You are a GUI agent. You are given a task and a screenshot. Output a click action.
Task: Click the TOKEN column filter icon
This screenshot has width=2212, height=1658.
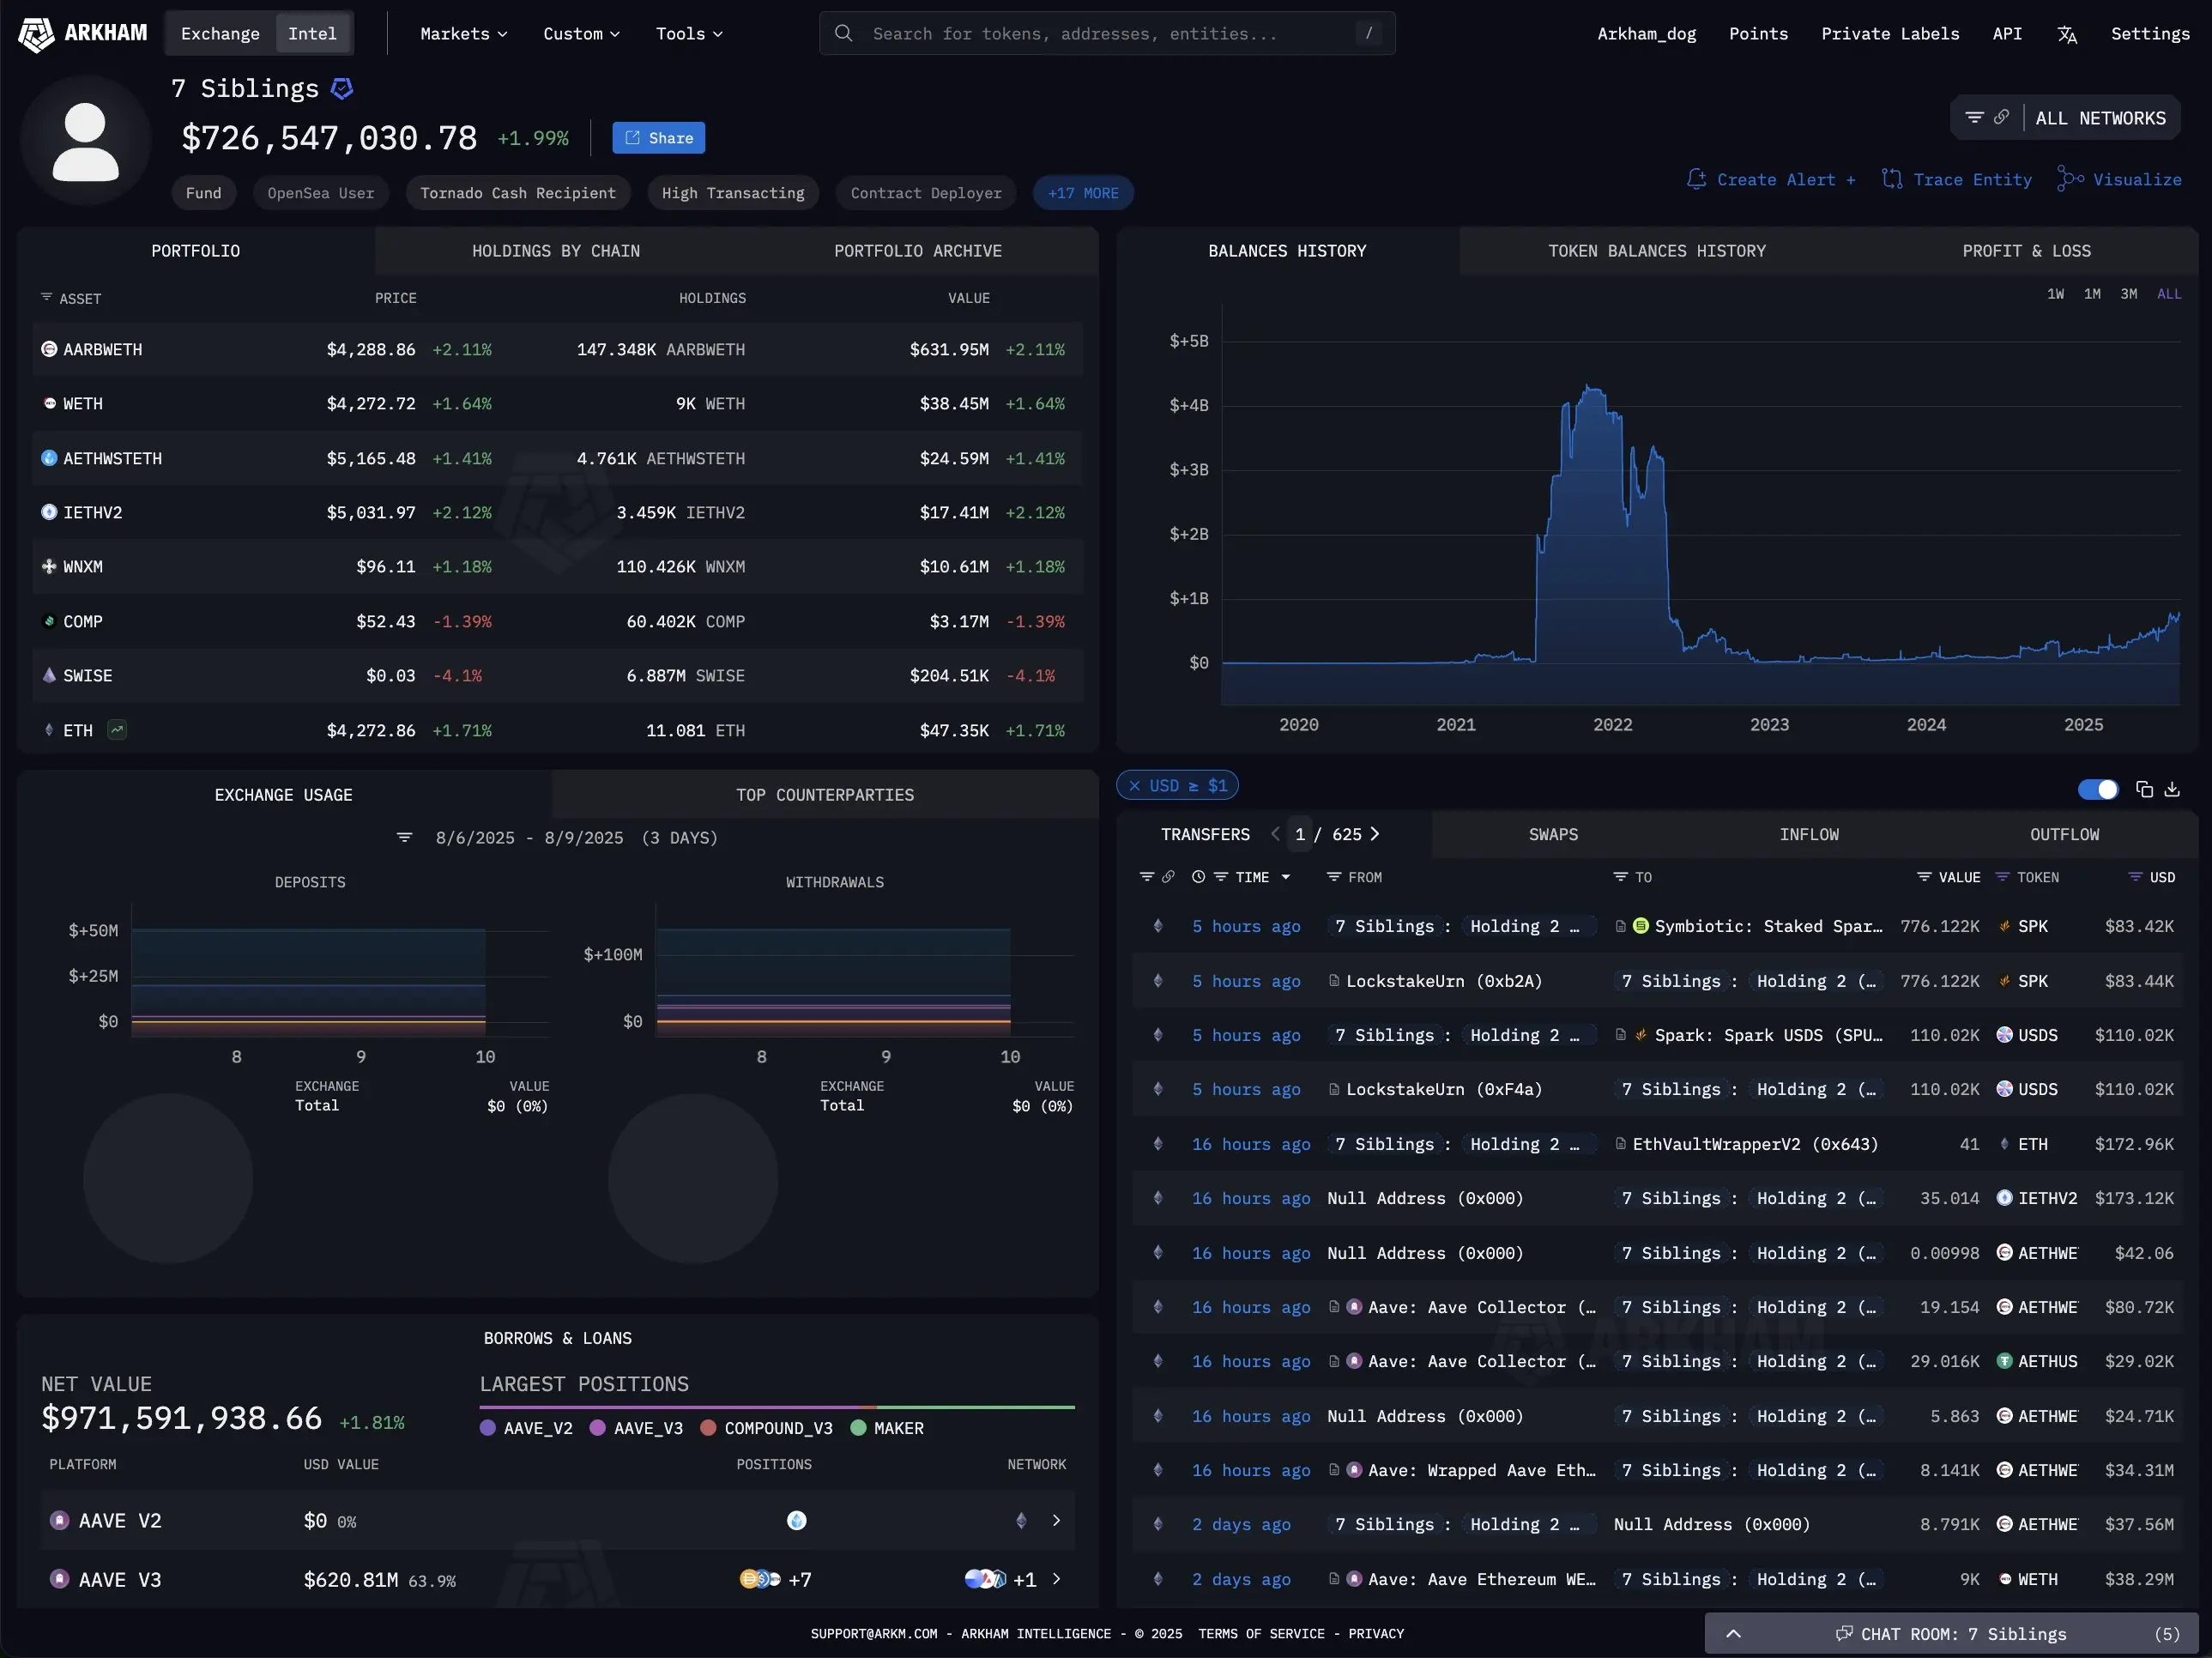click(2002, 876)
